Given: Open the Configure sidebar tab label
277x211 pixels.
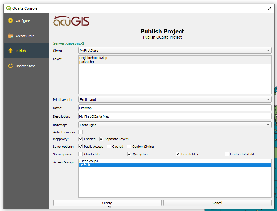Looking at the screenshot, I should point(23,21).
